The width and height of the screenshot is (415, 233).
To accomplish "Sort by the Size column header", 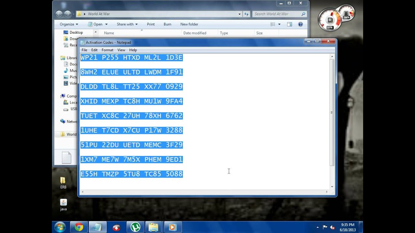I will coord(267,33).
